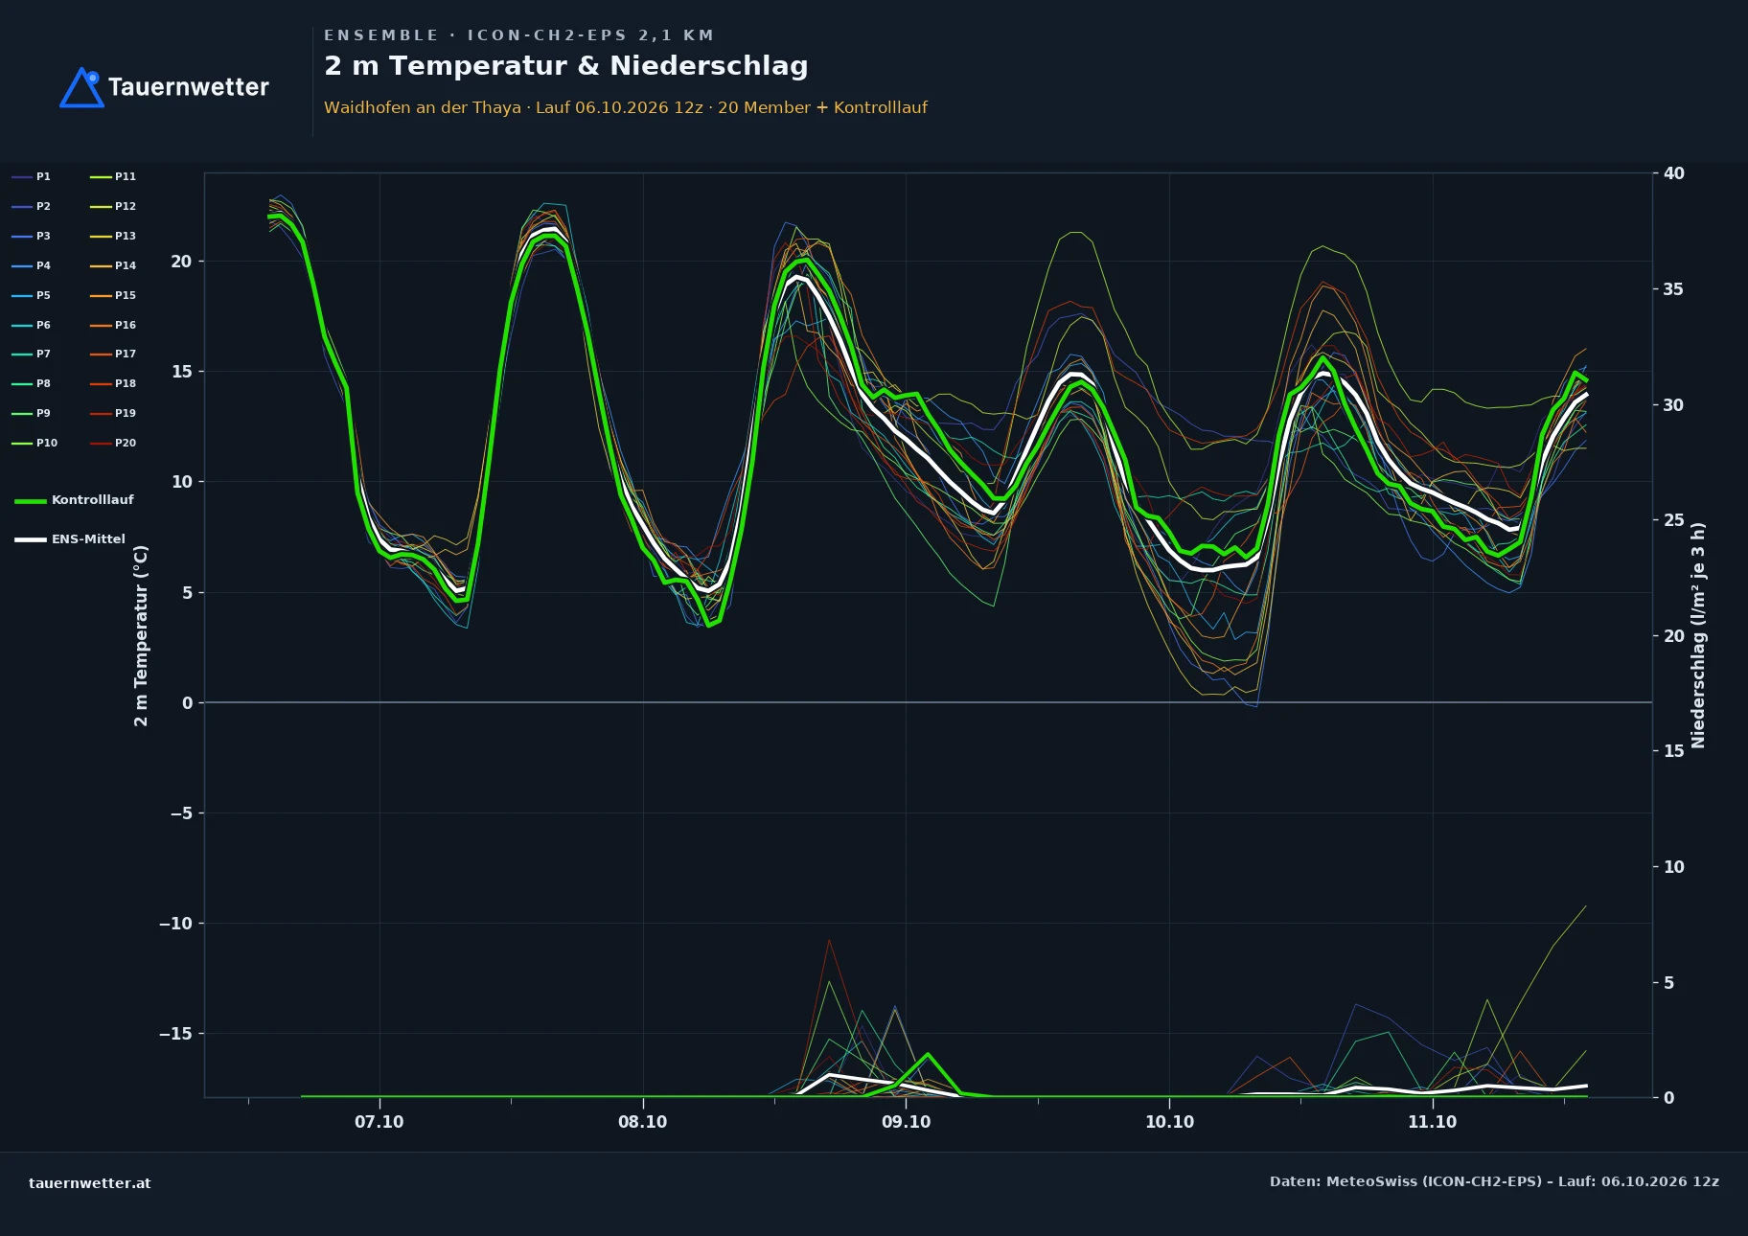Click the P13 legend entry
Image resolution: width=1748 pixels, height=1236 pixels.
[113, 236]
